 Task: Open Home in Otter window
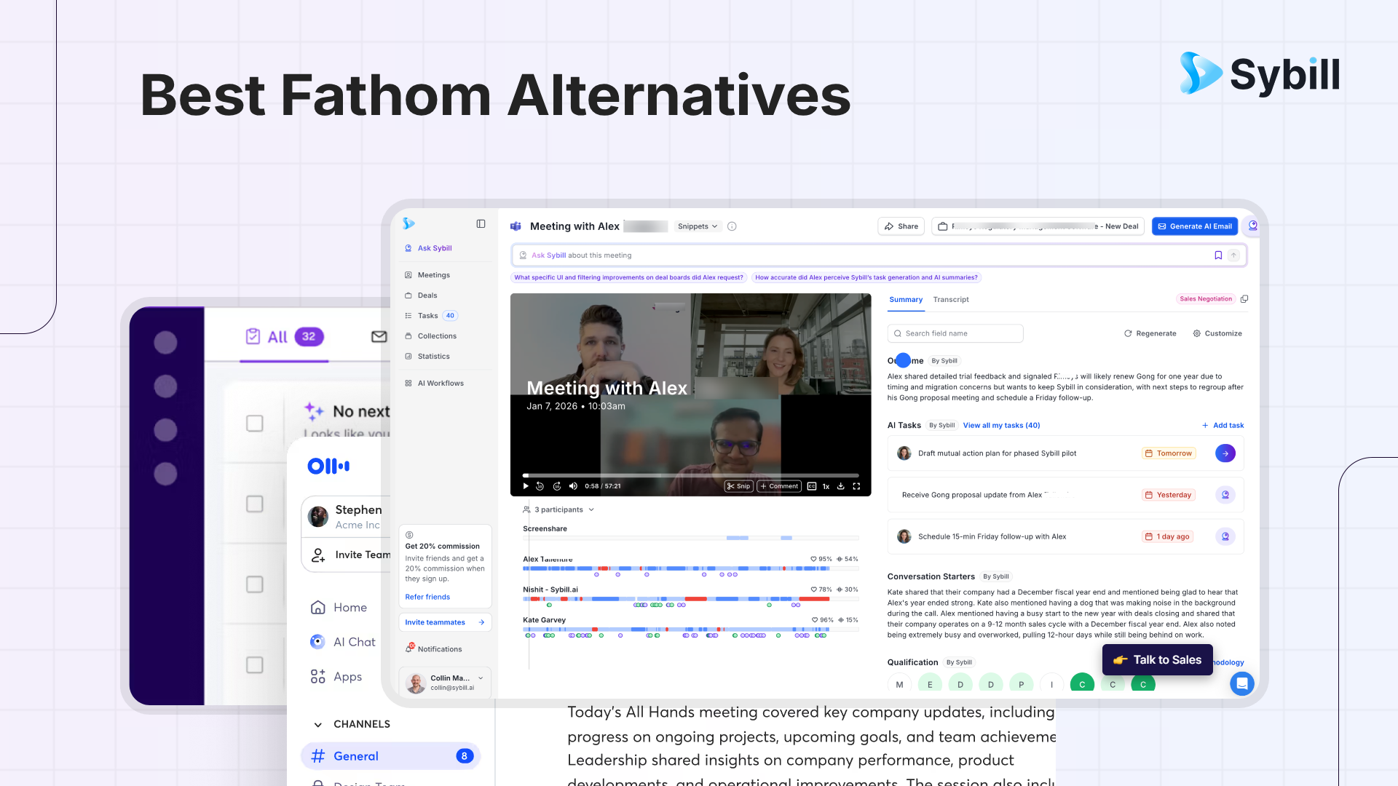tap(339, 608)
